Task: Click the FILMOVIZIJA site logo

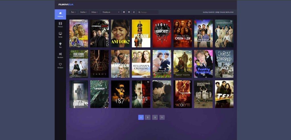Action: pyautogui.click(x=66, y=5)
